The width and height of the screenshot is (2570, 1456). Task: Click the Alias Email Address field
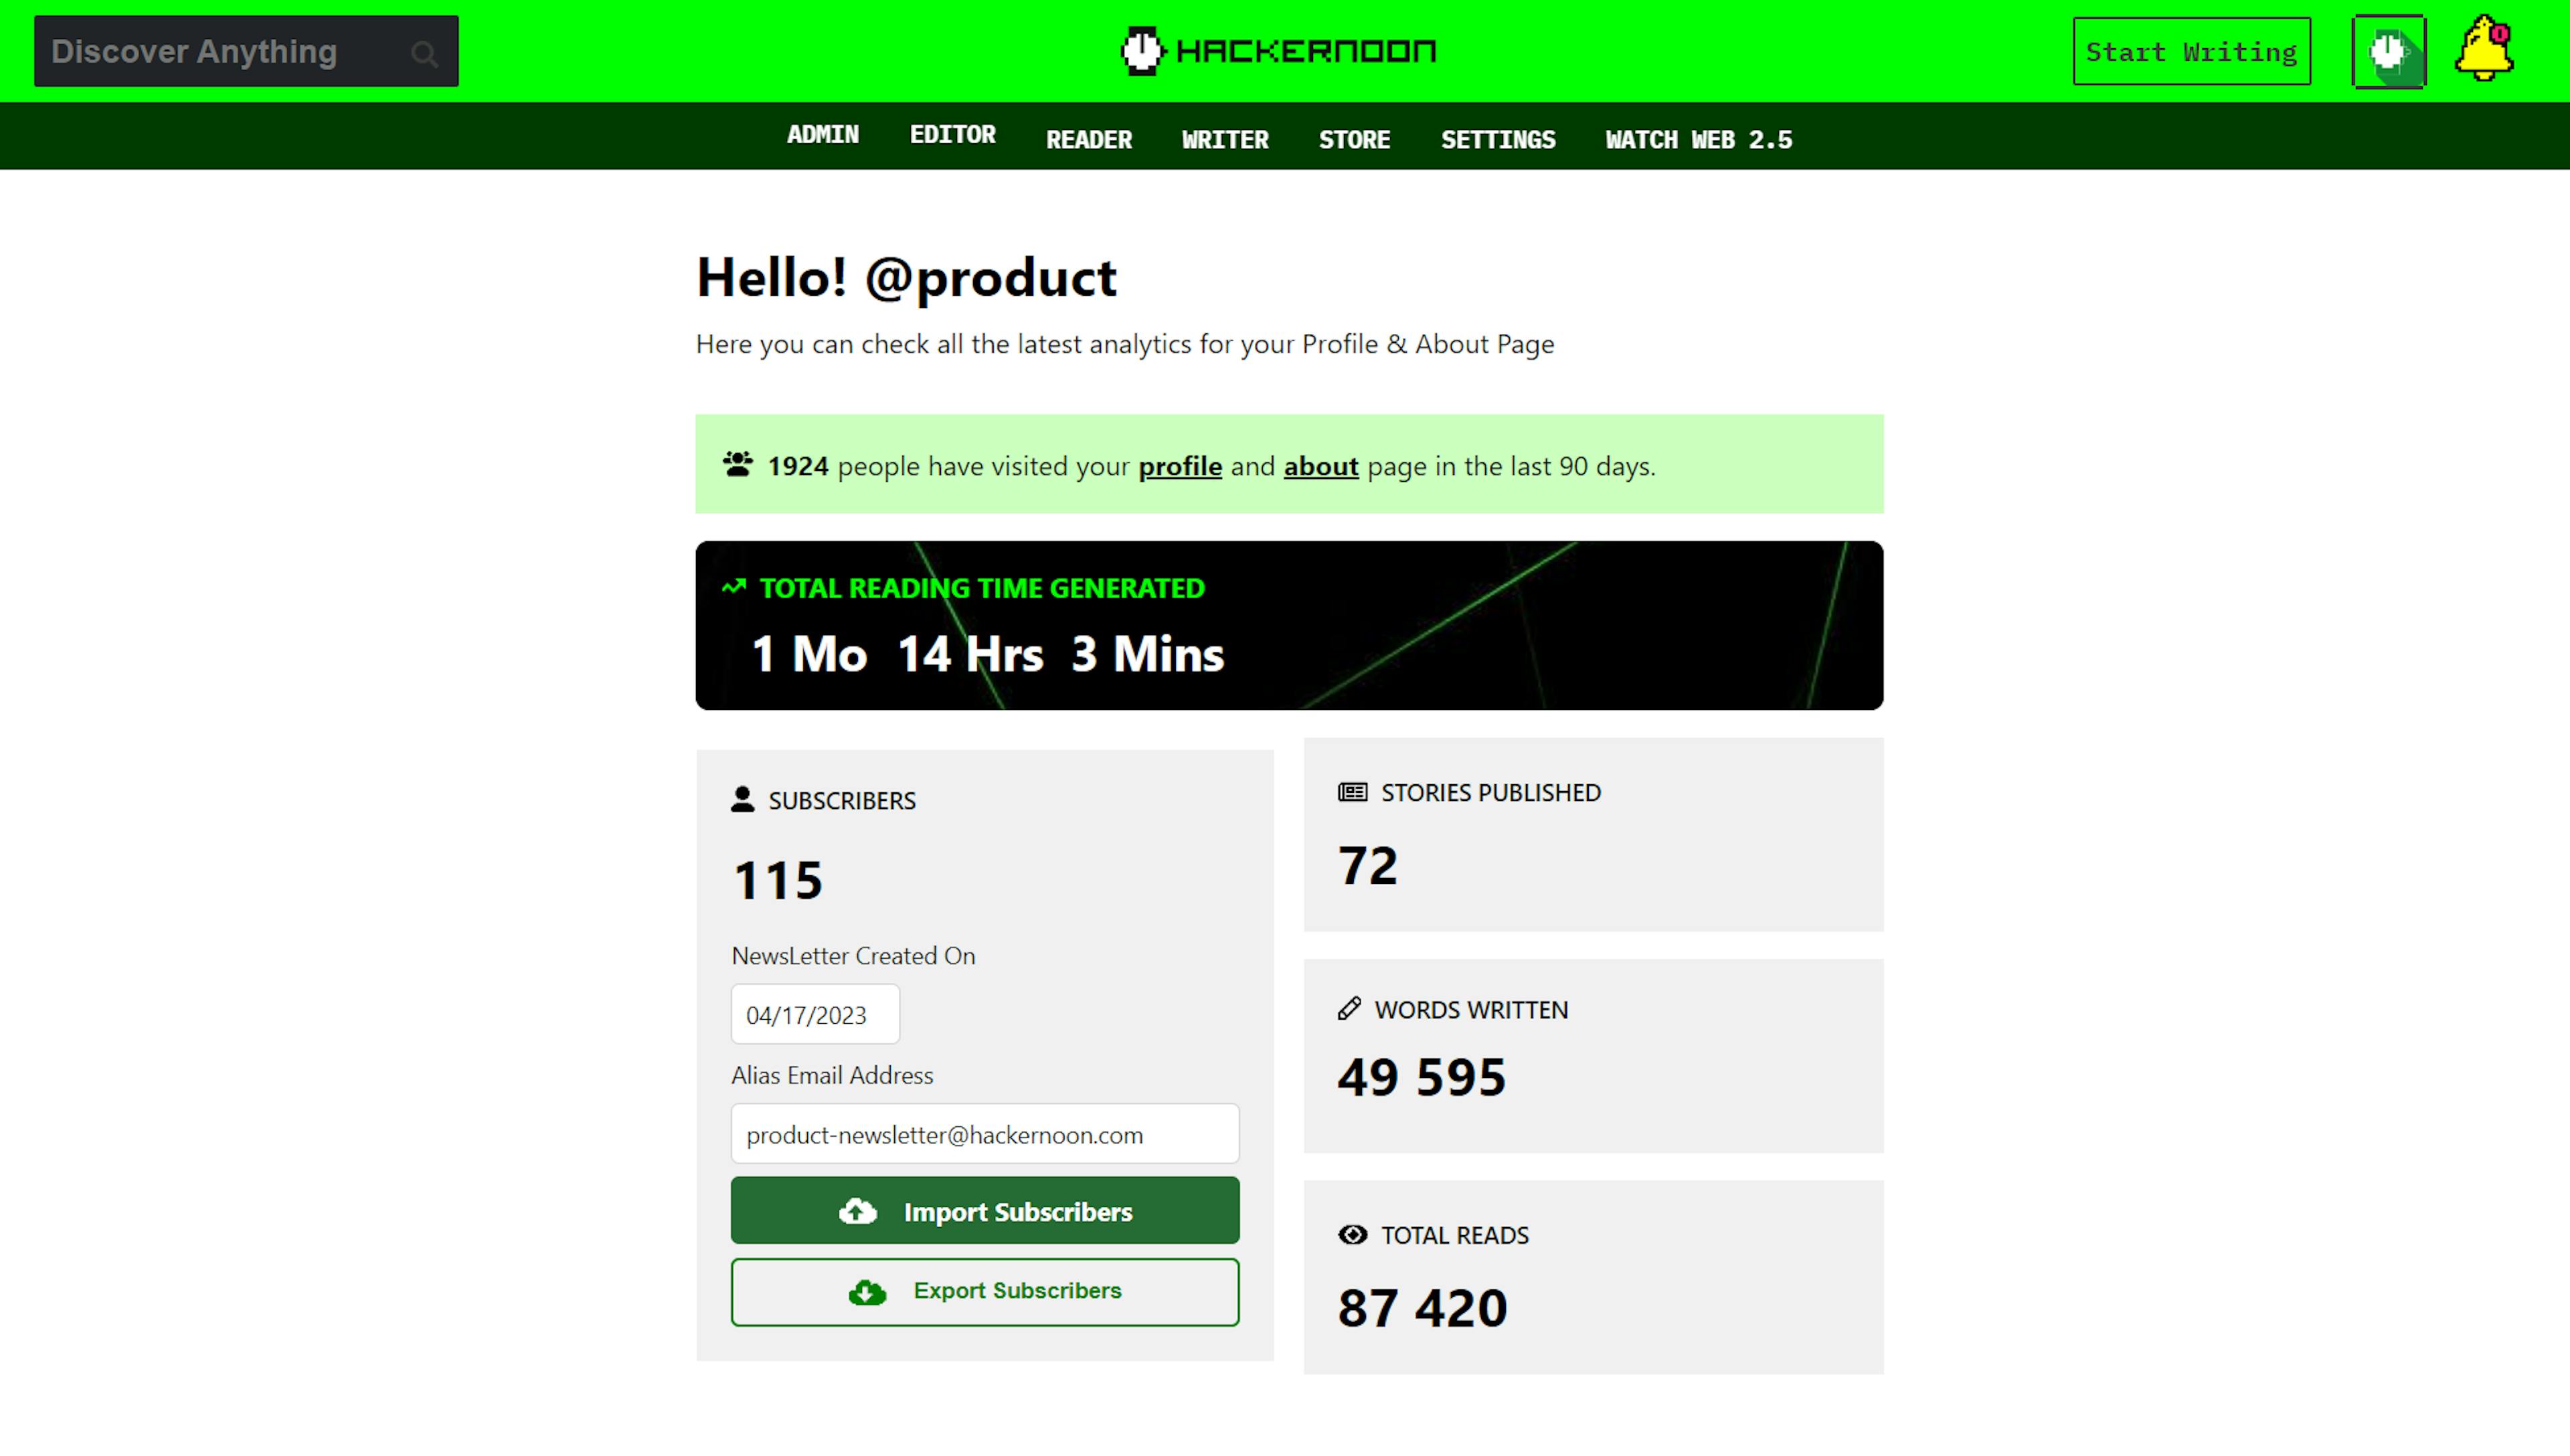[984, 1134]
